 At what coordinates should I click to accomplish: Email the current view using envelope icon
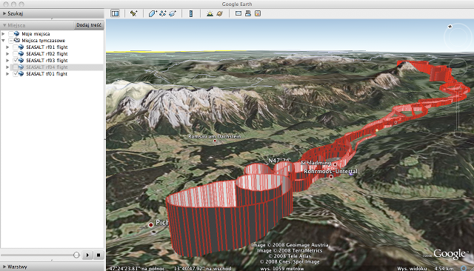pos(238,13)
